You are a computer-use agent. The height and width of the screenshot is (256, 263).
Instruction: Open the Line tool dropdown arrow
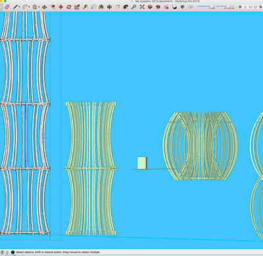19,7
